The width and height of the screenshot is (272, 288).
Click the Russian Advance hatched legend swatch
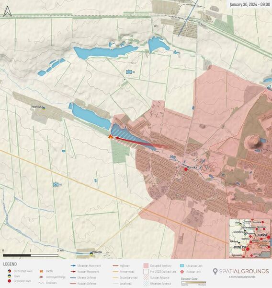coord(146,277)
